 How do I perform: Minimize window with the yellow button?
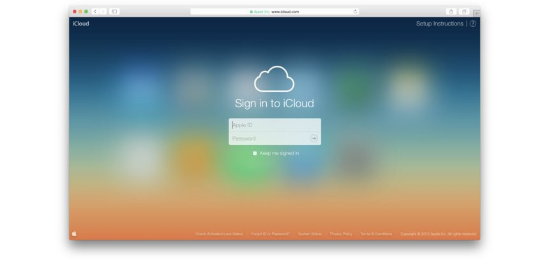pos(80,11)
